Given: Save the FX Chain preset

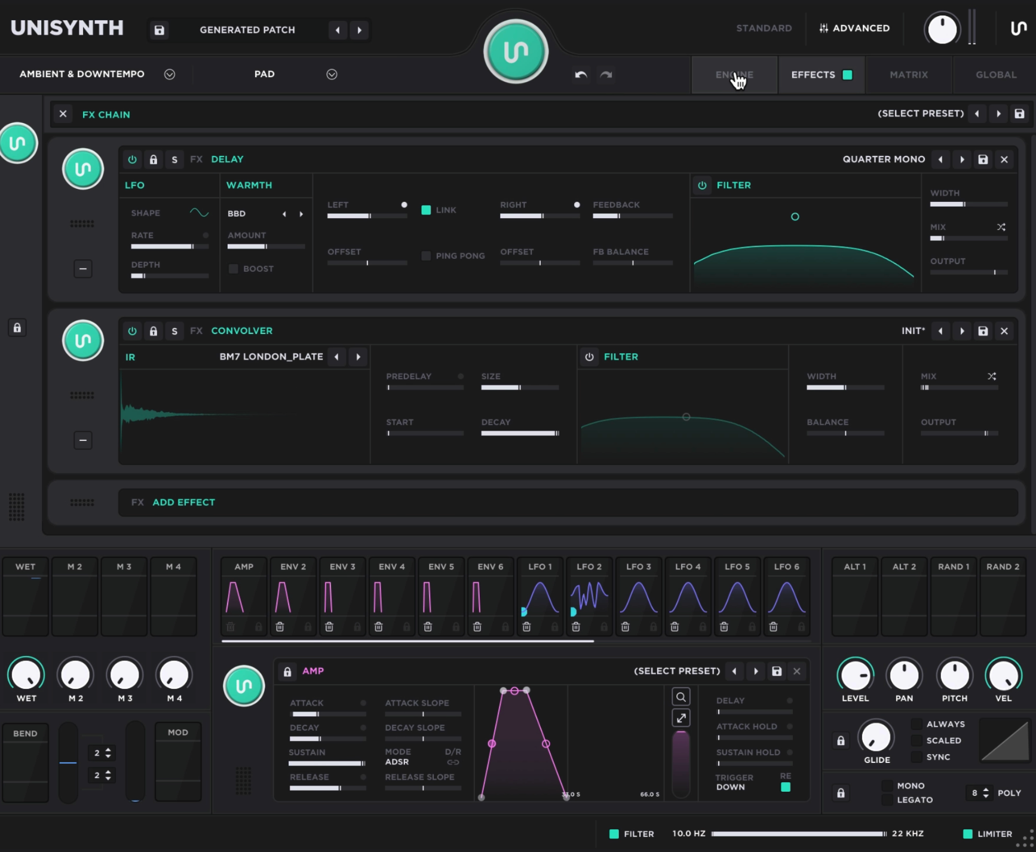Looking at the screenshot, I should click(x=1019, y=114).
